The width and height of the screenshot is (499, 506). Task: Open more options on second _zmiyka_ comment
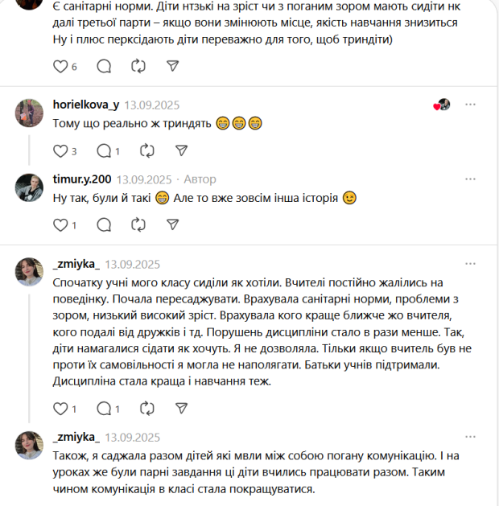[470, 437]
